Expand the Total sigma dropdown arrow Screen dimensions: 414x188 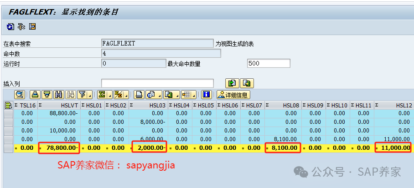click(x=110, y=94)
